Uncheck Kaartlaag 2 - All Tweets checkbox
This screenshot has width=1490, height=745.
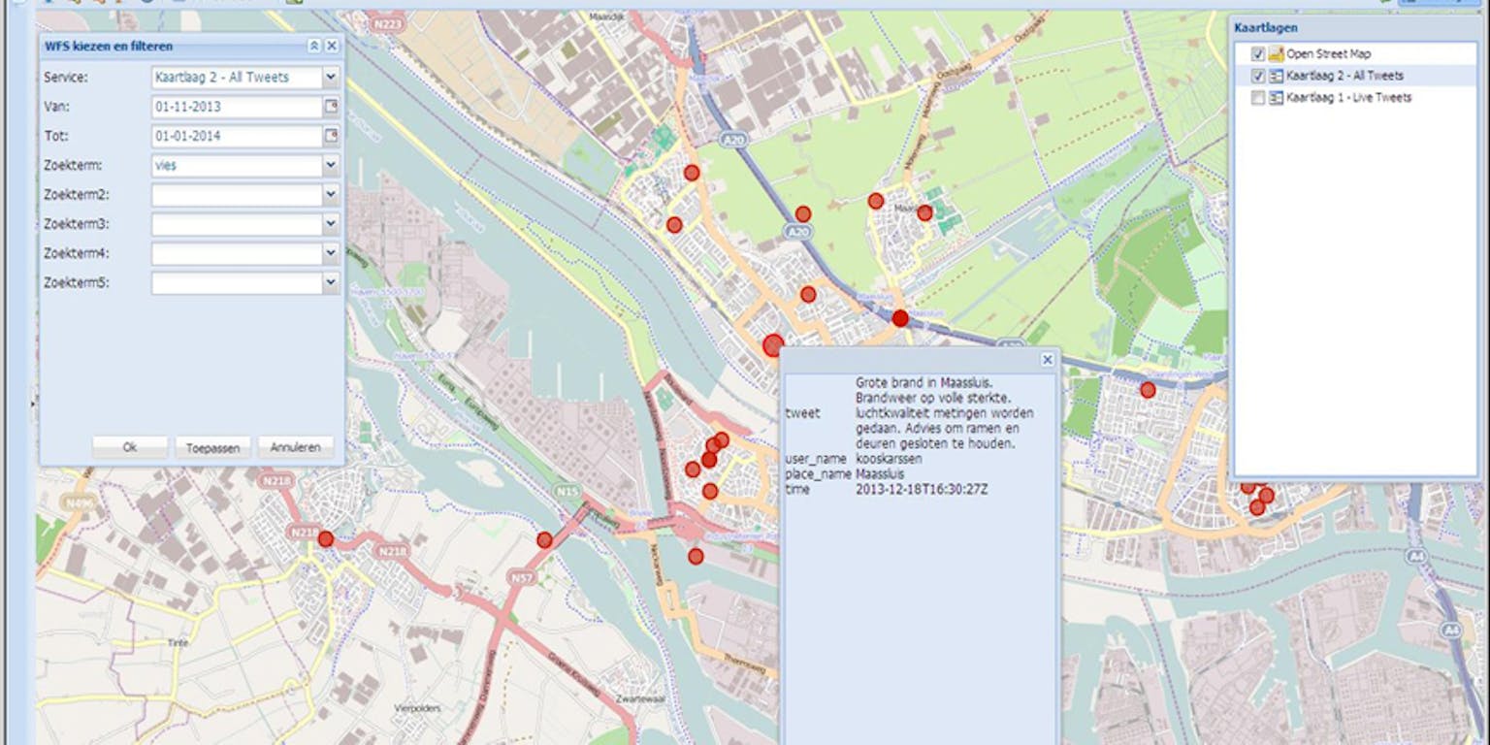pyautogui.click(x=1258, y=76)
